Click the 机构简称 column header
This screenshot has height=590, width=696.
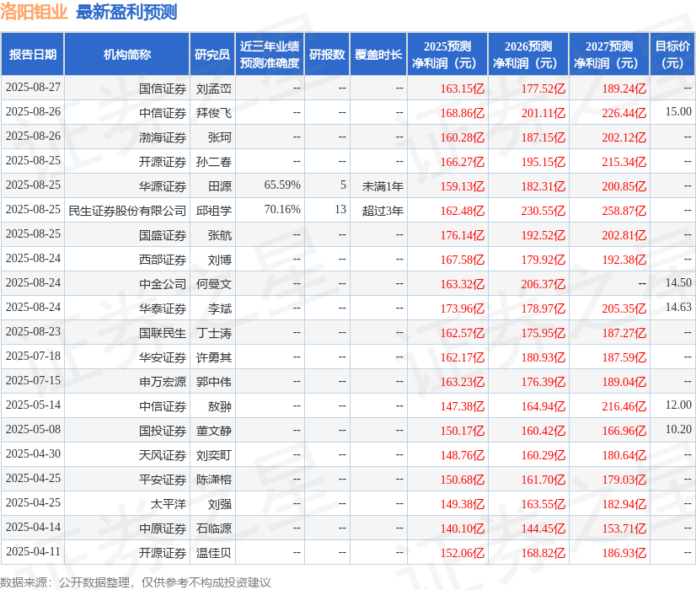pyautogui.click(x=125, y=54)
